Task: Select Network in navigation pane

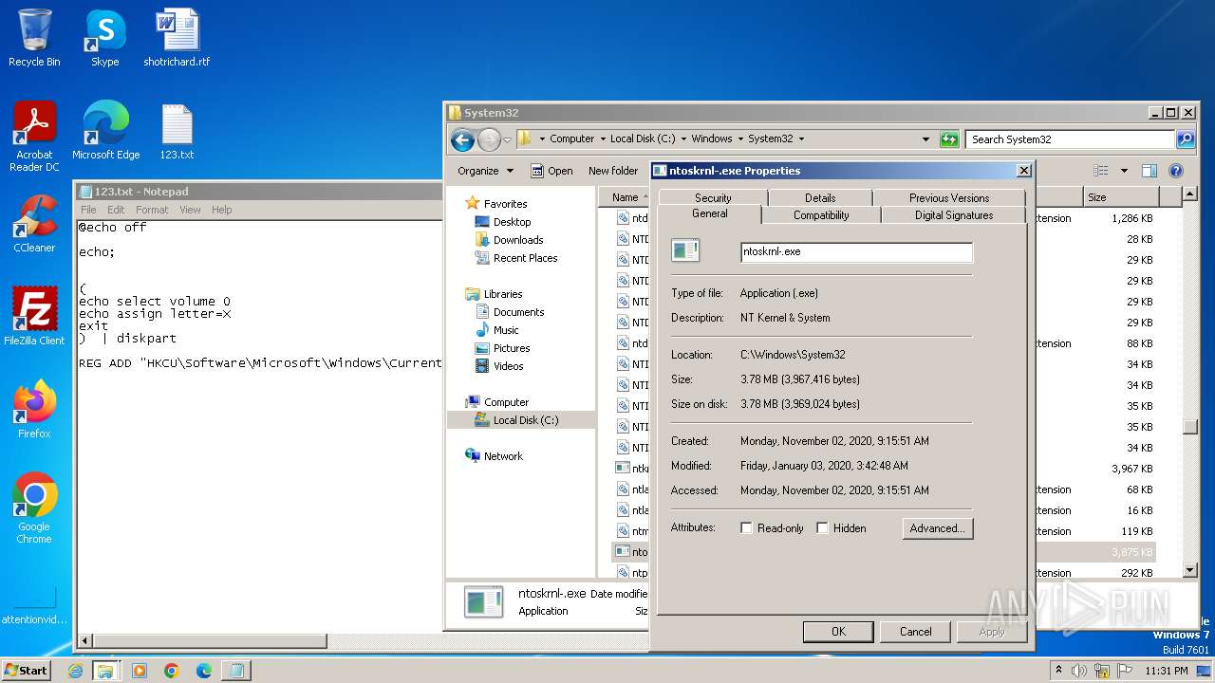Action: click(503, 456)
